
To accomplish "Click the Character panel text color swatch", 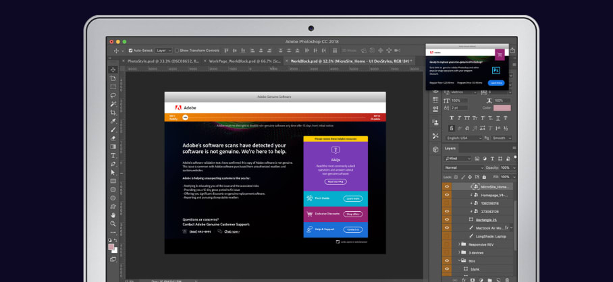I will click(x=502, y=108).
